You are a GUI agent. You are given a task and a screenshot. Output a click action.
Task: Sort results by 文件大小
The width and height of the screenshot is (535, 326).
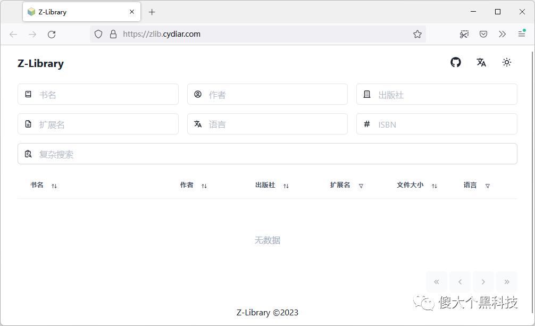(434, 186)
